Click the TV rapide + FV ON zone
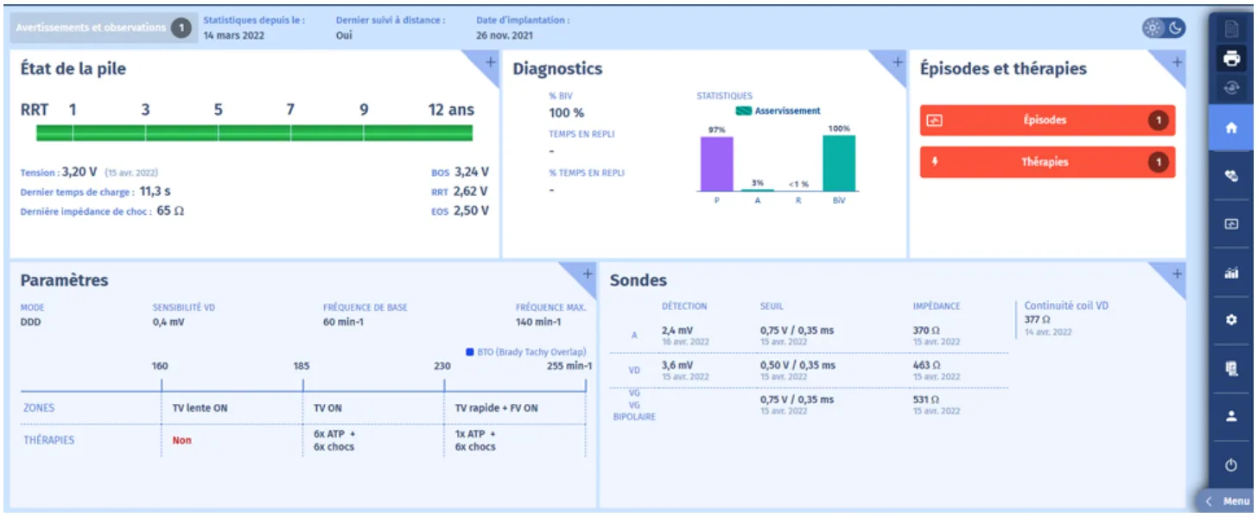Viewport: 1258px width, 517px height. coord(496,408)
